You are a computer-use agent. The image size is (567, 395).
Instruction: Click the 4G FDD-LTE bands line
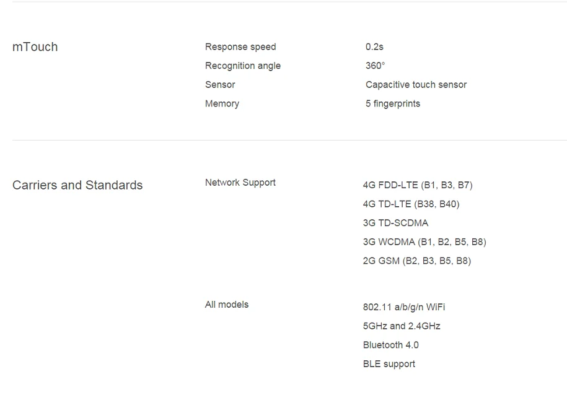click(x=418, y=185)
